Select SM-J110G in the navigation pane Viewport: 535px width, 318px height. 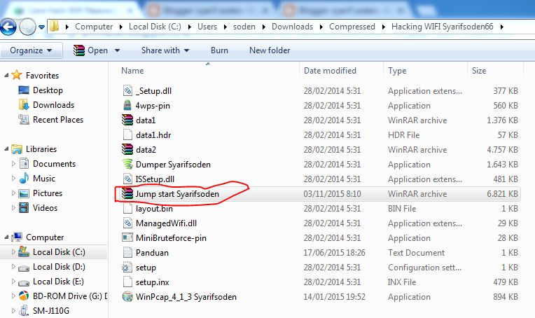point(51,311)
